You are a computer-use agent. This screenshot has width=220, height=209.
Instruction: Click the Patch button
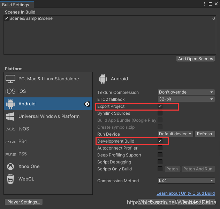[x=172, y=169]
